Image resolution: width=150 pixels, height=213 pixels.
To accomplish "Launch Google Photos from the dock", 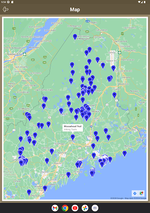I will pos(85,208).
